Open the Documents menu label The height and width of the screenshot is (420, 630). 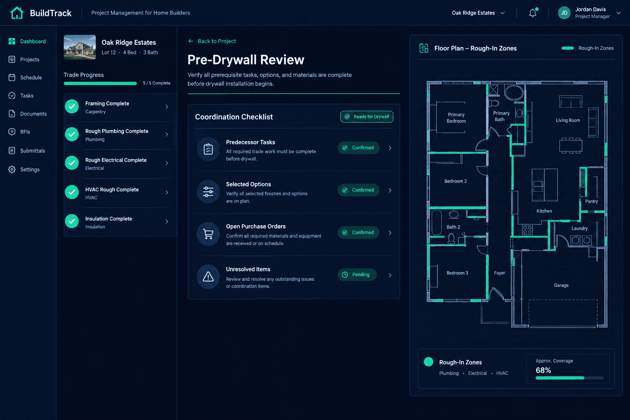34,114
